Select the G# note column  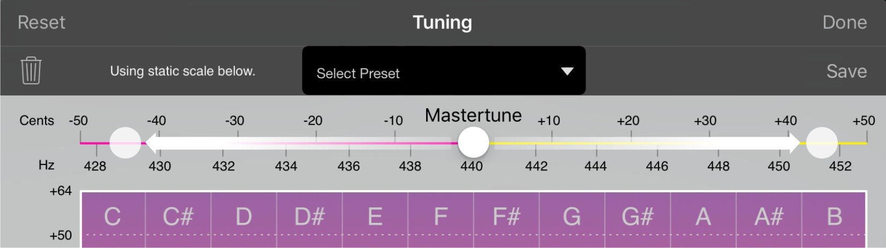click(x=638, y=220)
